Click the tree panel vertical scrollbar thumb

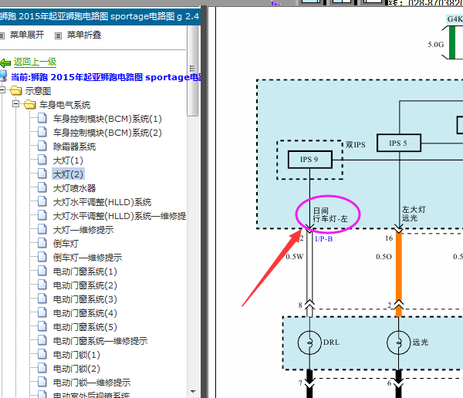pyautogui.click(x=193, y=71)
